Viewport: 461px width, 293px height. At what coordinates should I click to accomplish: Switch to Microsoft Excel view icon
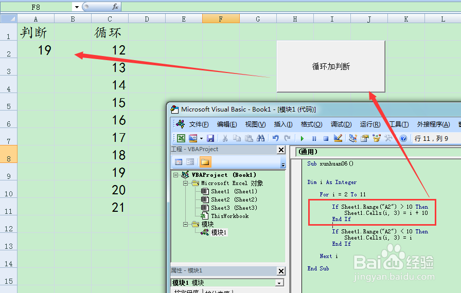tap(181, 138)
